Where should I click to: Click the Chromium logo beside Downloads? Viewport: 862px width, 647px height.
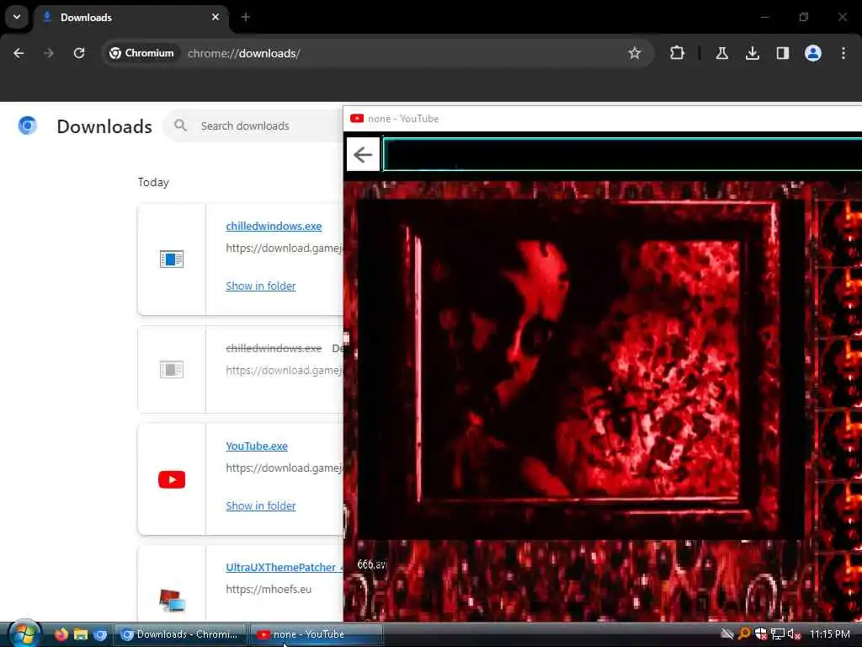[28, 126]
